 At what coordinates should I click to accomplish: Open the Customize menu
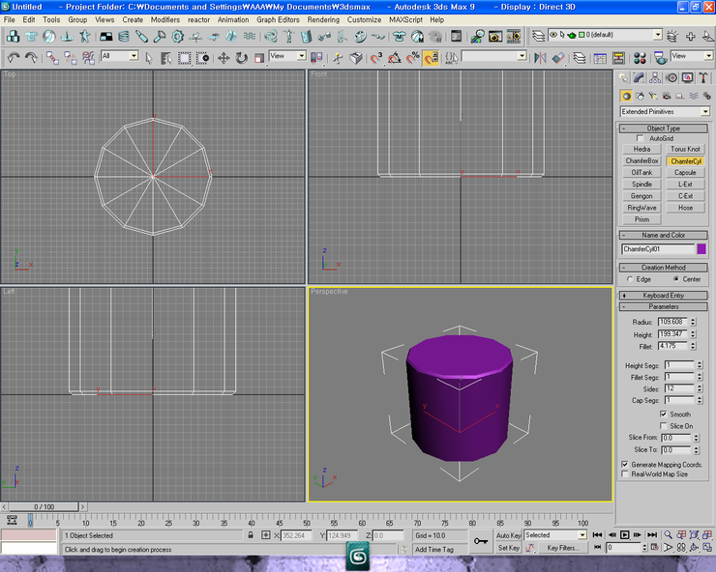(x=364, y=20)
